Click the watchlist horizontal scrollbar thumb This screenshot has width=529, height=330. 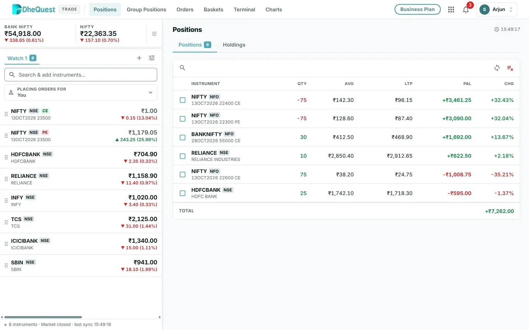point(43,317)
